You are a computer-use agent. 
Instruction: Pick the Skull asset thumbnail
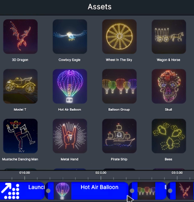[x=169, y=86]
